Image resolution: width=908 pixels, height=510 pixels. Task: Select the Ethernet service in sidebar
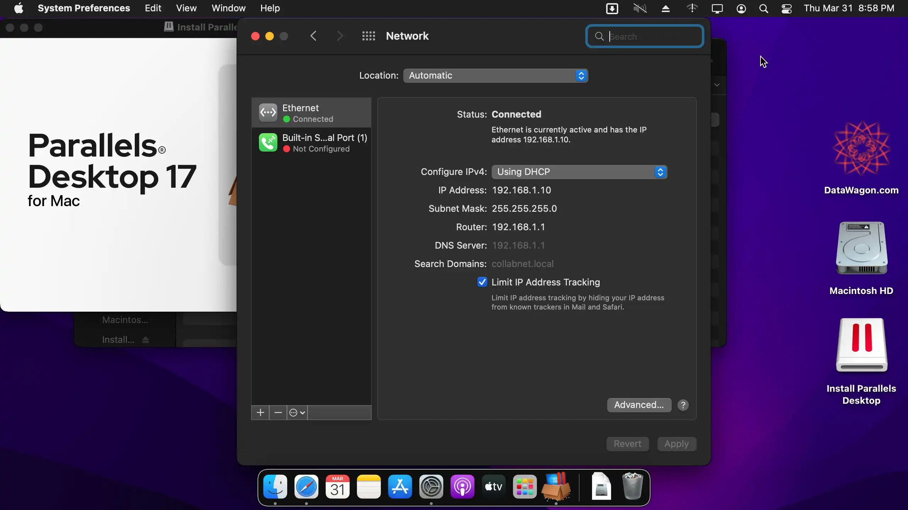pyautogui.click(x=311, y=113)
